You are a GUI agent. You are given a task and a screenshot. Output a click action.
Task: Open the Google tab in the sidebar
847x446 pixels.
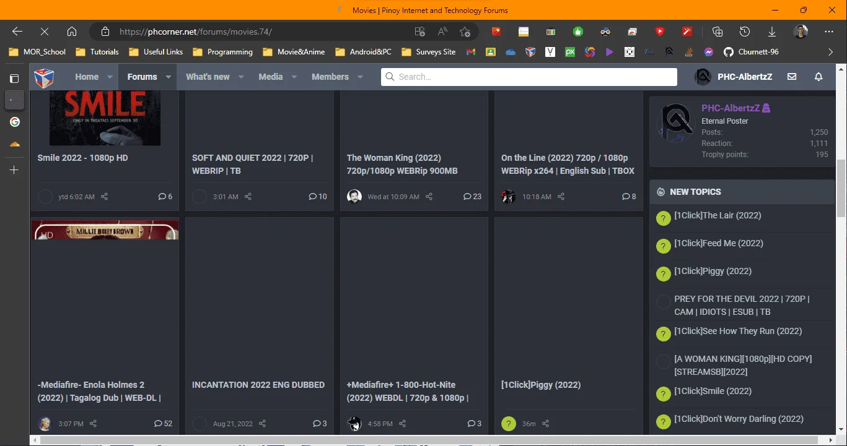click(14, 122)
